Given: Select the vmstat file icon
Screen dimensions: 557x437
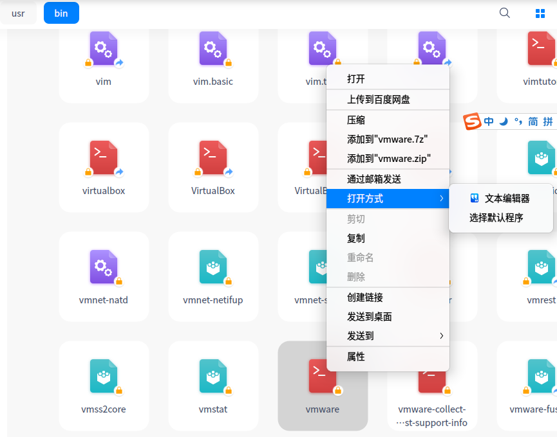Looking at the screenshot, I should tap(213, 376).
